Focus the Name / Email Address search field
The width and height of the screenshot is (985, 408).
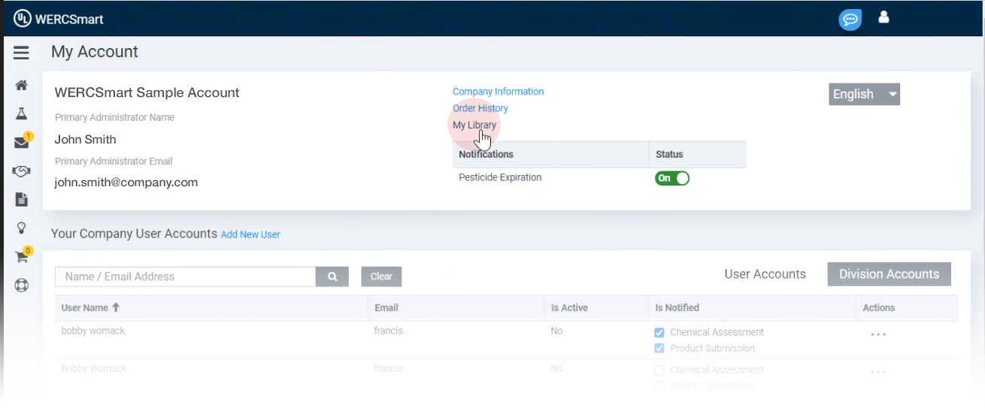tap(186, 277)
